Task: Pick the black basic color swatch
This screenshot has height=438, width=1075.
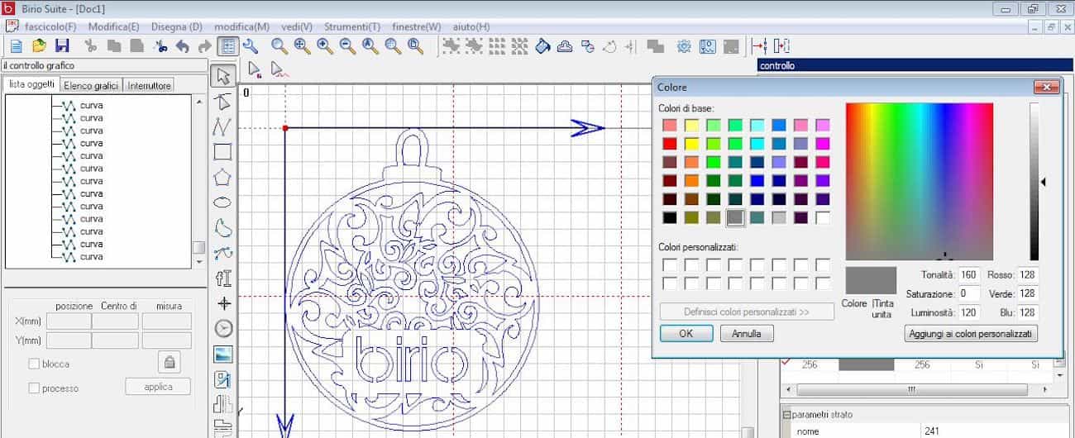Action: pyautogui.click(x=669, y=218)
